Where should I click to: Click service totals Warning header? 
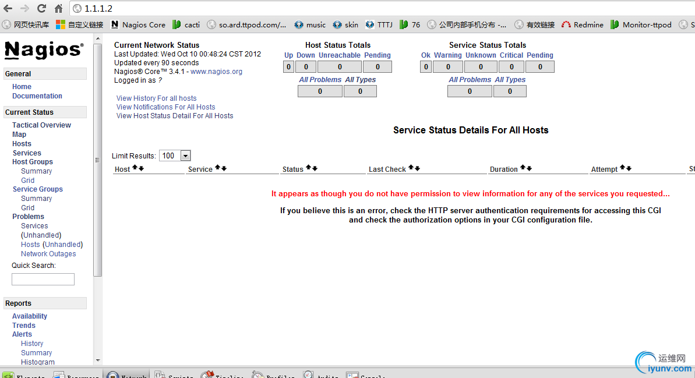coord(447,55)
